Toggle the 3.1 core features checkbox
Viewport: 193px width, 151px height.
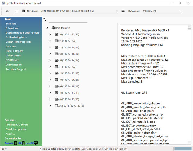point(56,41)
